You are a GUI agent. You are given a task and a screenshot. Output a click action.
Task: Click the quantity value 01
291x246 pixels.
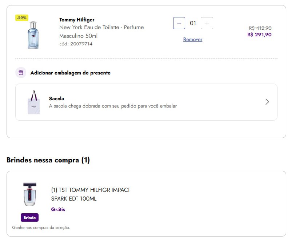tap(193, 23)
